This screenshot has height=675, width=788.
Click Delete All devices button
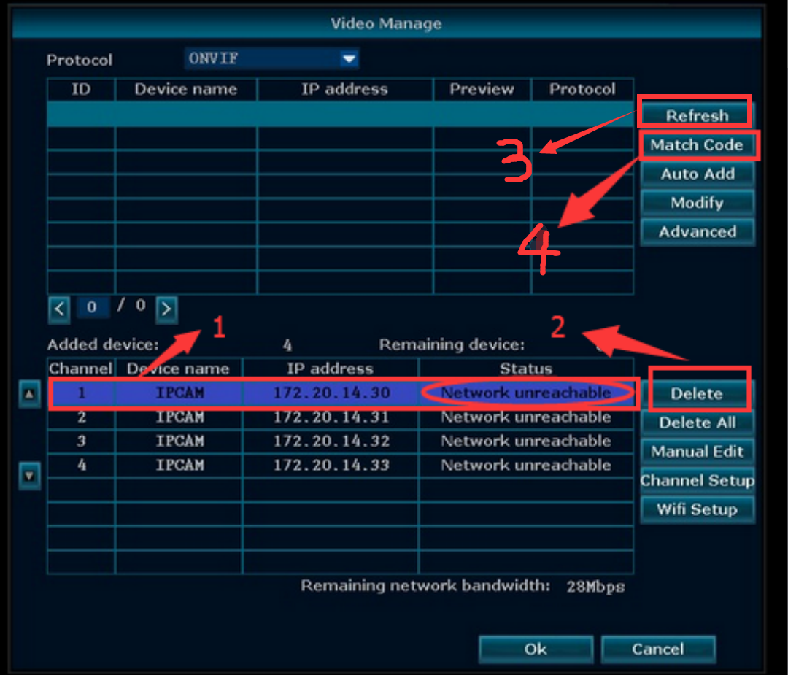pos(698,423)
